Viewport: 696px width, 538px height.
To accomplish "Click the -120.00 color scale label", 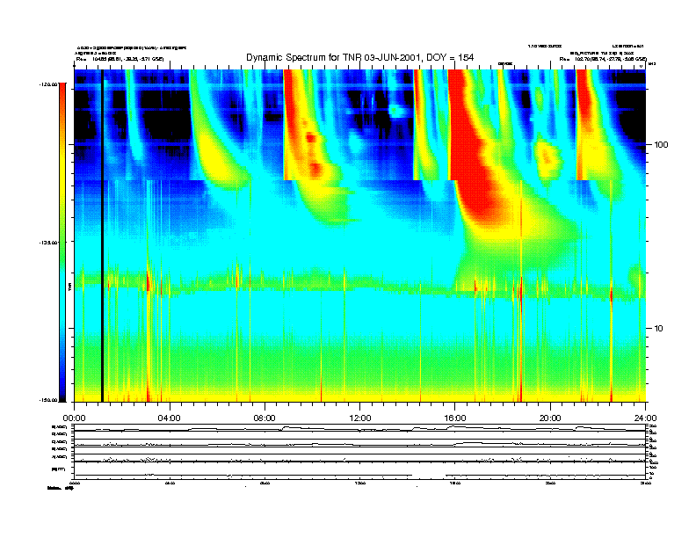I will pyautogui.click(x=49, y=84).
